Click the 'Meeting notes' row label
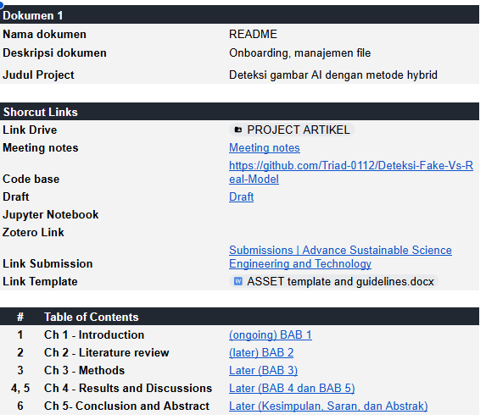 [41, 147]
